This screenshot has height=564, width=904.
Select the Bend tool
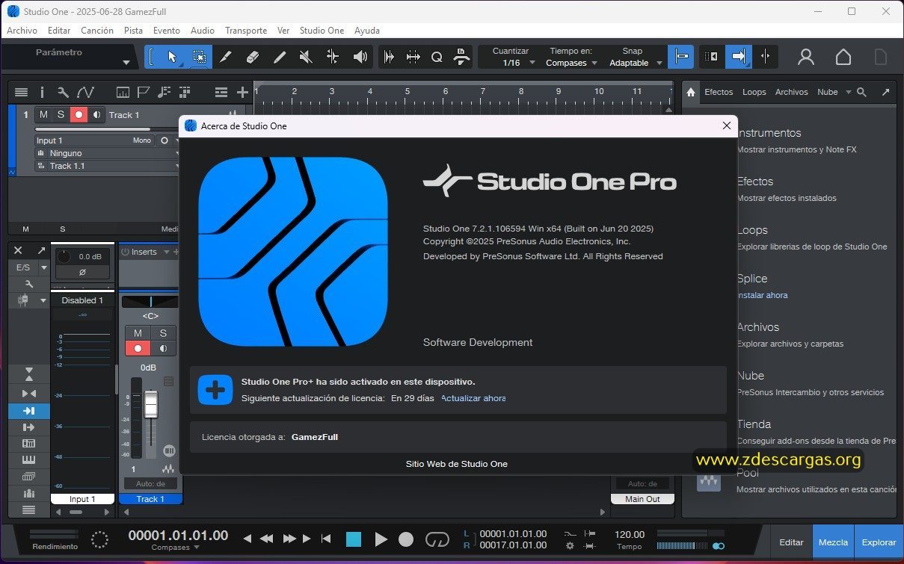pyautogui.click(x=333, y=57)
